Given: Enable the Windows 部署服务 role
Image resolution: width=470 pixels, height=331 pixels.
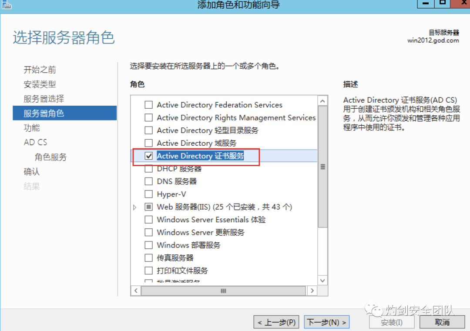Looking at the screenshot, I should [x=148, y=245].
